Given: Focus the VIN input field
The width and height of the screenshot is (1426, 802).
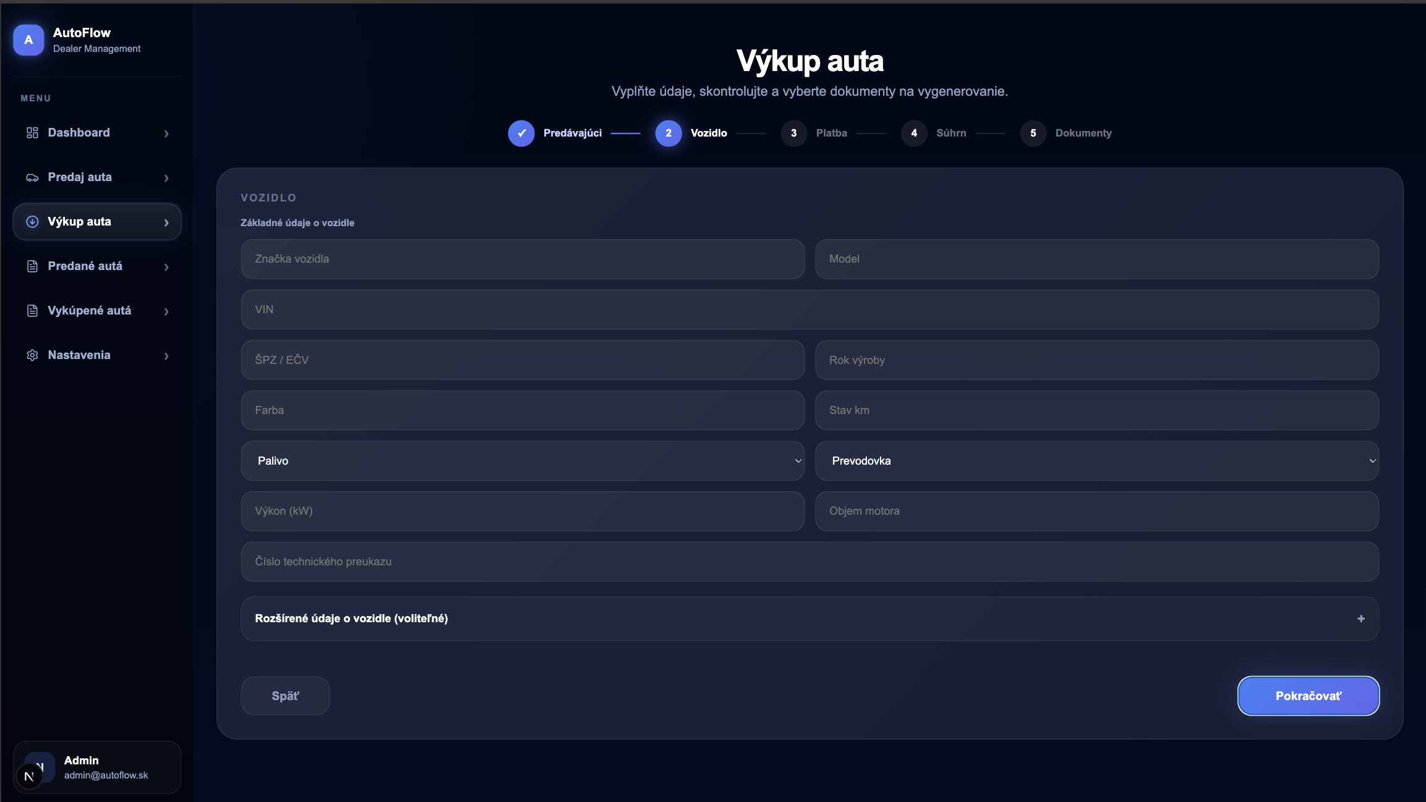Looking at the screenshot, I should (809, 310).
